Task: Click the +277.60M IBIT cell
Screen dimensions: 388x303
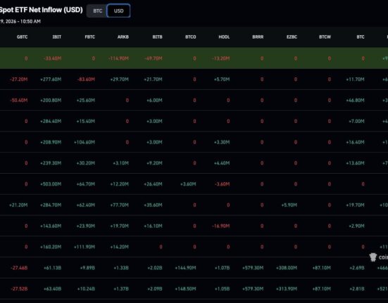Action: click(x=51, y=79)
